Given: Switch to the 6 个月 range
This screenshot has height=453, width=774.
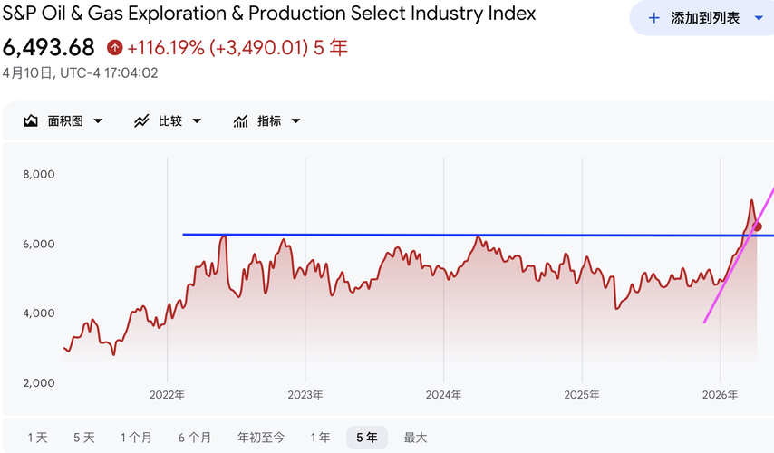Looking at the screenshot, I should [x=194, y=438].
